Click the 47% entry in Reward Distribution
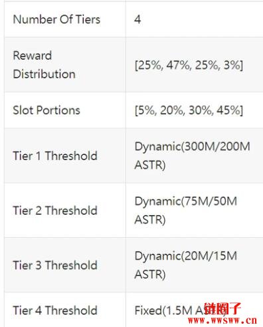The height and width of the screenshot is (327, 263). (178, 65)
